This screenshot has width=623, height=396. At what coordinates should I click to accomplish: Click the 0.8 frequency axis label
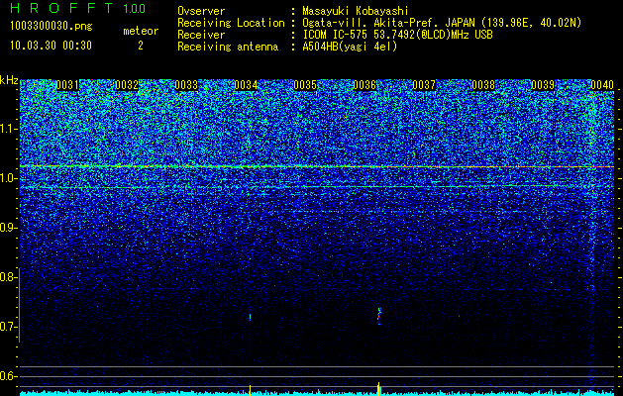coord(7,277)
